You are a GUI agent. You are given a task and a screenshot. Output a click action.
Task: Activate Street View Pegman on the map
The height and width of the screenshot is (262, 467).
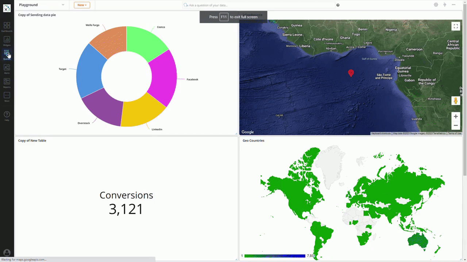[x=455, y=100]
